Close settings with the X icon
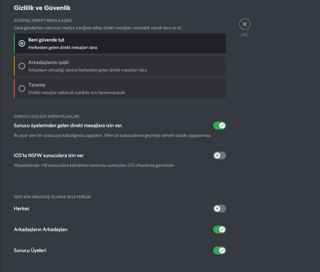Viewport: 320px width, 272px height. 245,24
